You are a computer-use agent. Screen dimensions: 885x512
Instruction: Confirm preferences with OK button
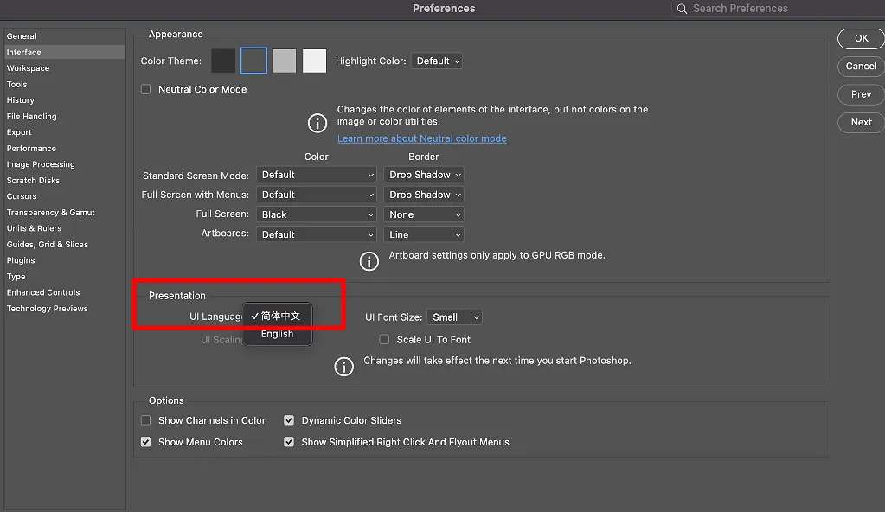point(861,38)
